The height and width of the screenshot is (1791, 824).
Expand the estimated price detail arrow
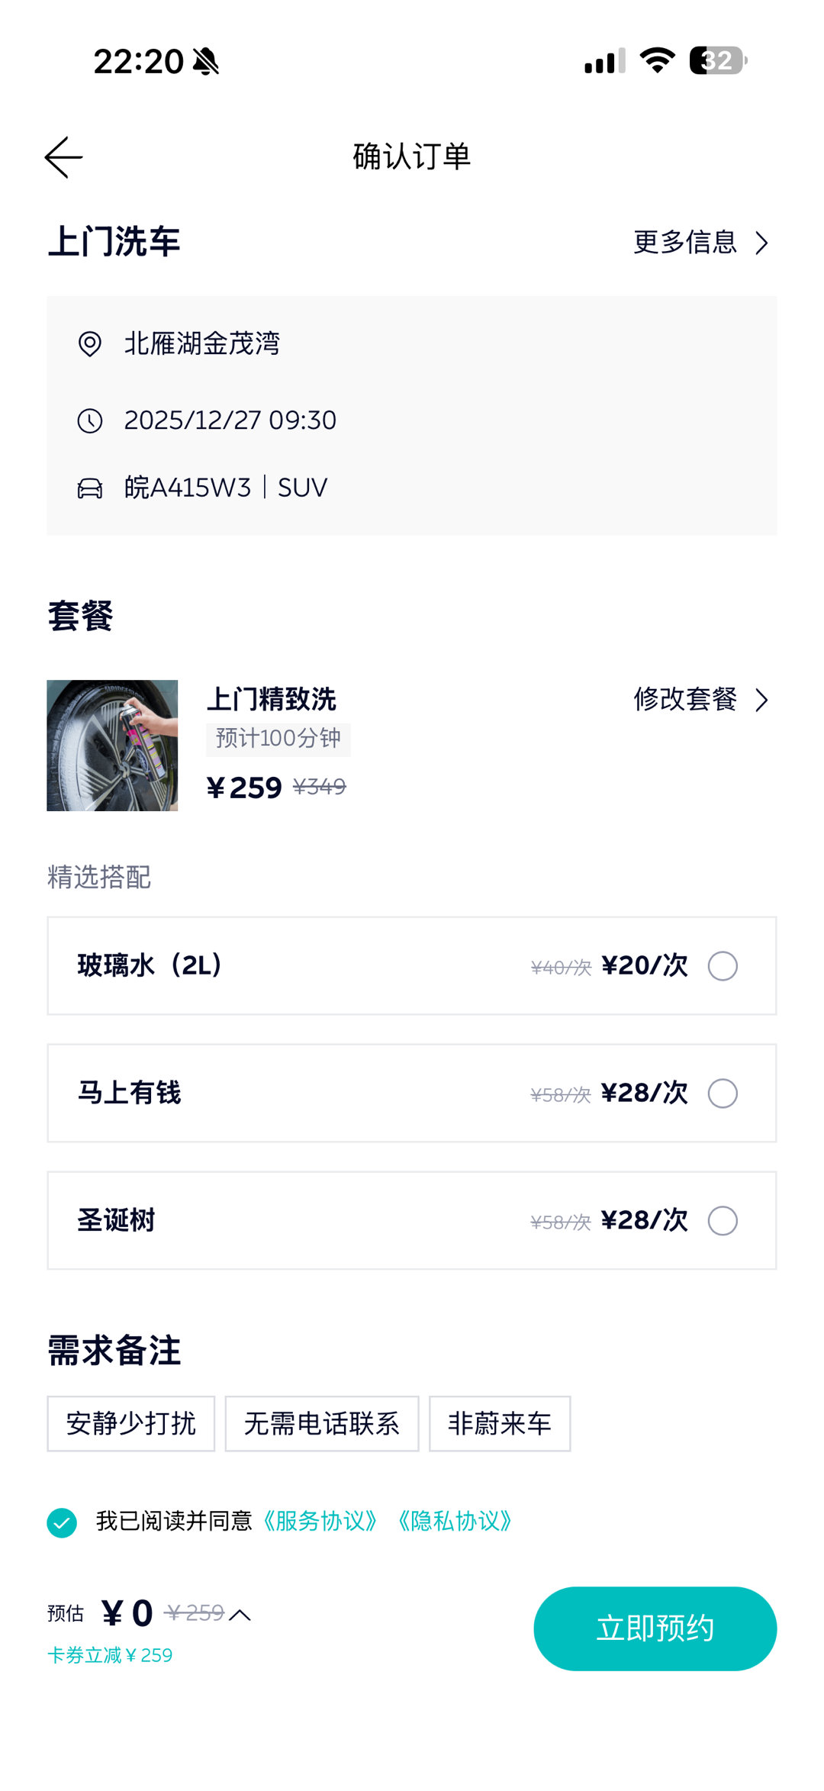(x=240, y=1614)
